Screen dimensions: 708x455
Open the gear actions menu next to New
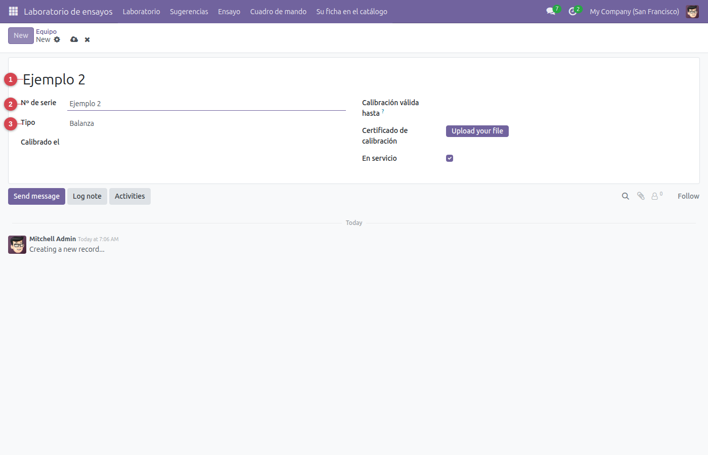coord(57,39)
